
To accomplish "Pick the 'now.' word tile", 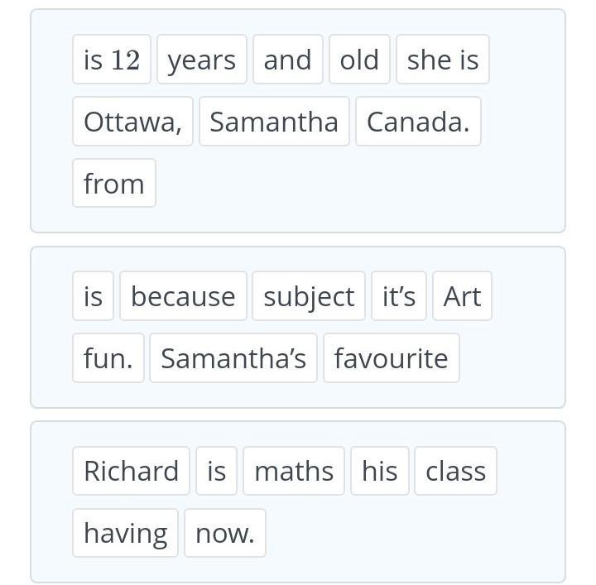I will 225,533.
